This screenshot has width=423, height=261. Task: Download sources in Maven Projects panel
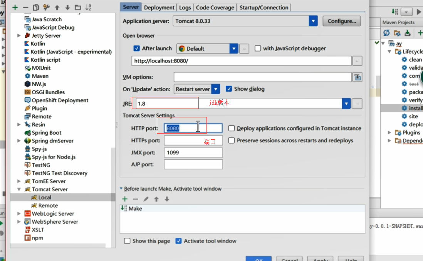[x=408, y=33]
